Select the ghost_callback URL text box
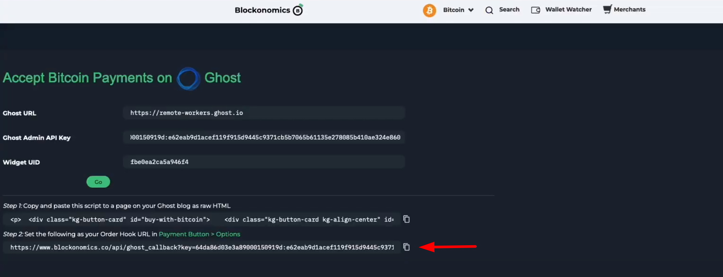The width and height of the screenshot is (723, 277). (201, 247)
